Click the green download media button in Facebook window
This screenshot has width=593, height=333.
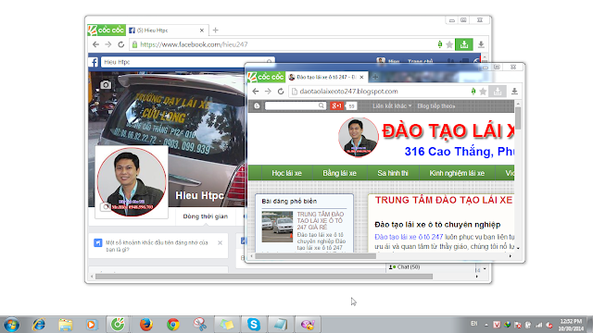pos(464,44)
